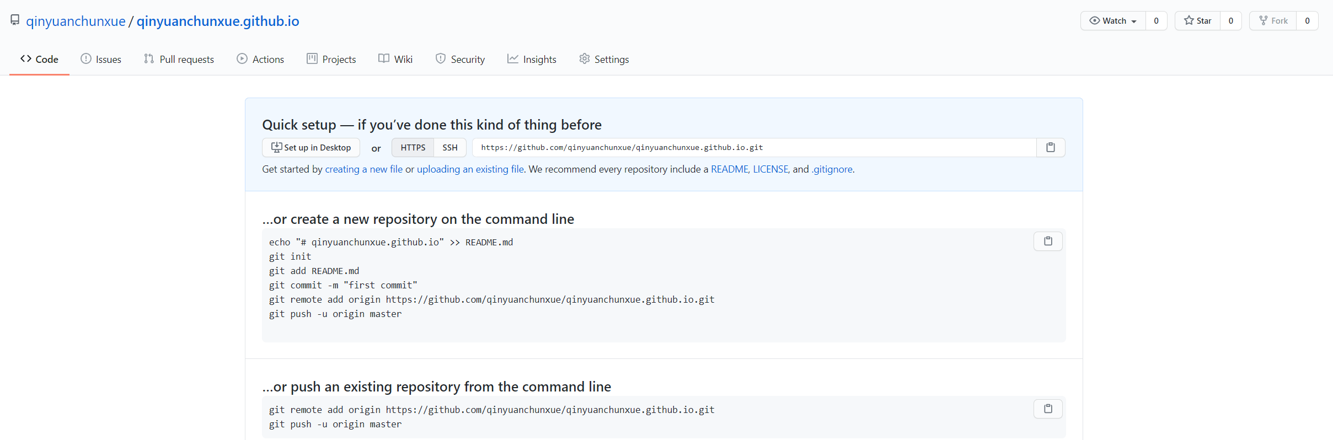This screenshot has width=1333, height=440.
Task: Click the 'git add README.md' line
Action: tap(314, 271)
